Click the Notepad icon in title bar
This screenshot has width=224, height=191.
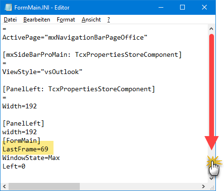point(8,7)
